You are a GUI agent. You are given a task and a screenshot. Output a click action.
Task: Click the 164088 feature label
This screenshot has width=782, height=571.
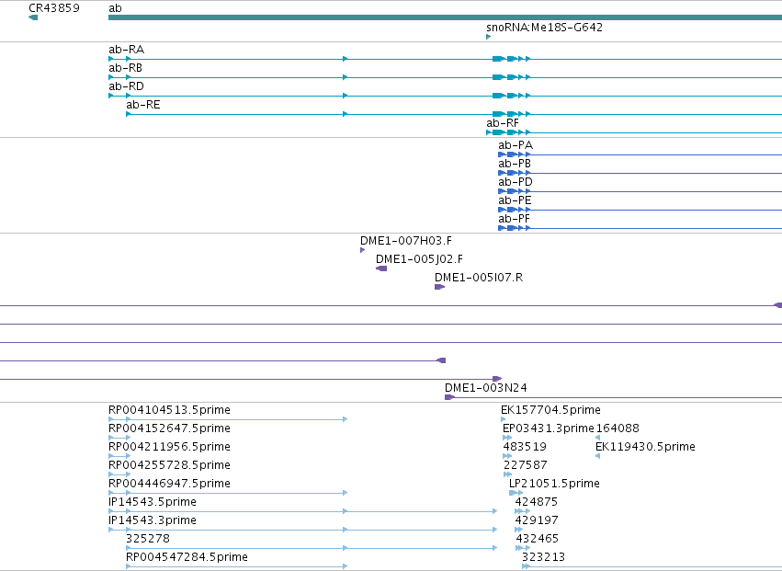point(618,428)
